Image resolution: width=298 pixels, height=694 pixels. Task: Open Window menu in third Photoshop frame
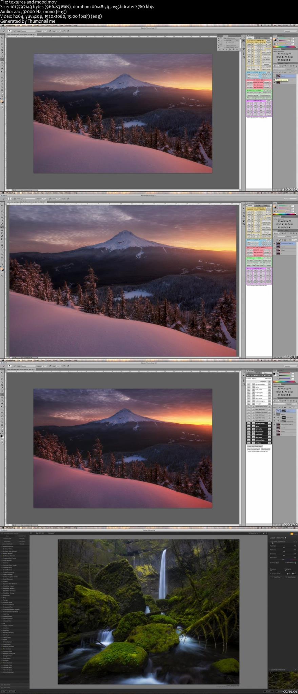[68, 360]
